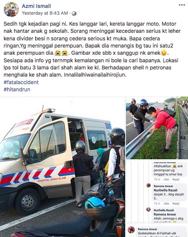Open the tagged NurDeilla Razali name
This screenshot has height=237, width=188.
click(x=165, y=190)
